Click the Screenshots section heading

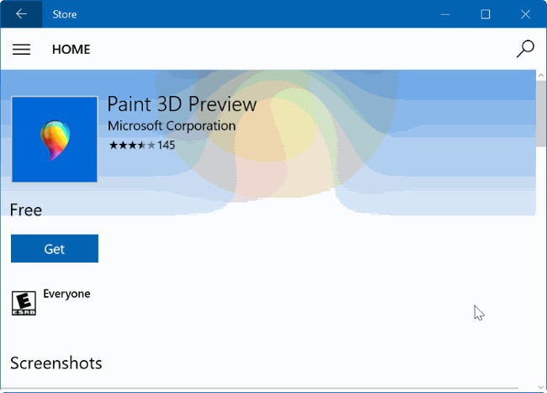coord(56,364)
